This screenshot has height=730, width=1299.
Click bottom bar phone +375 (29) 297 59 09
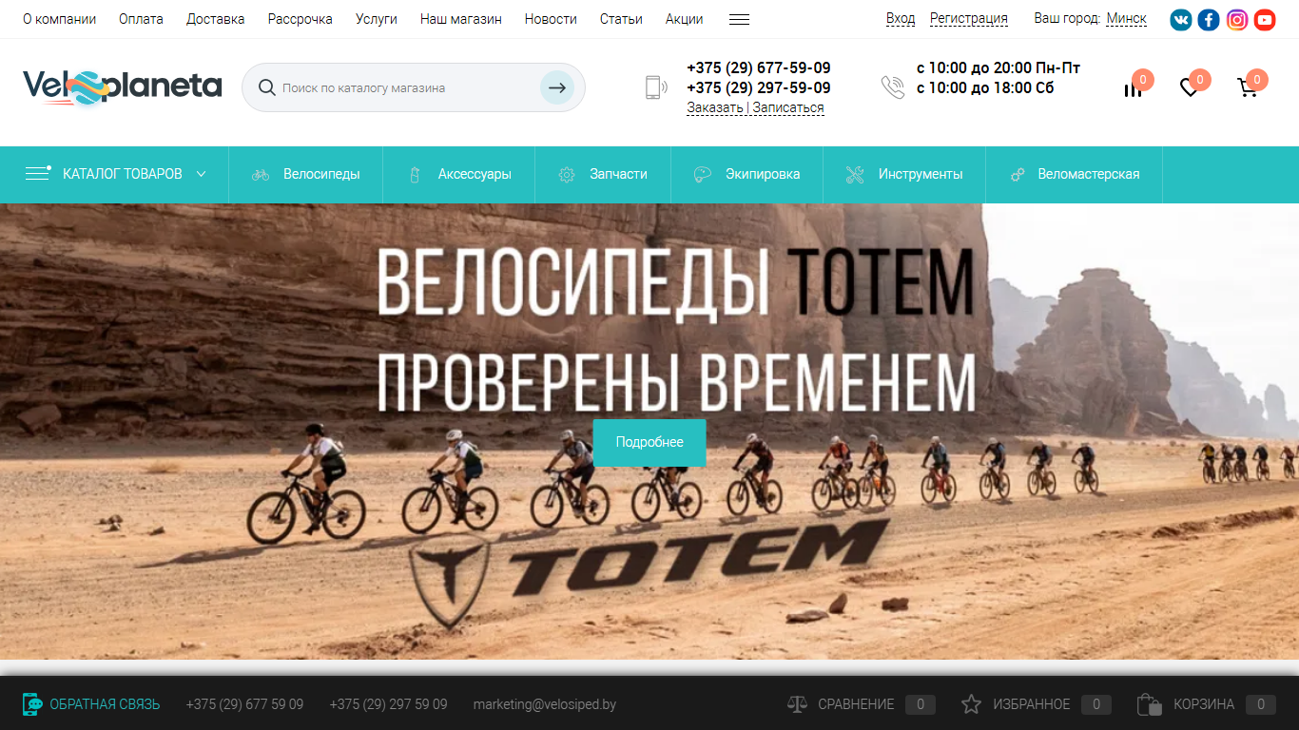[388, 704]
